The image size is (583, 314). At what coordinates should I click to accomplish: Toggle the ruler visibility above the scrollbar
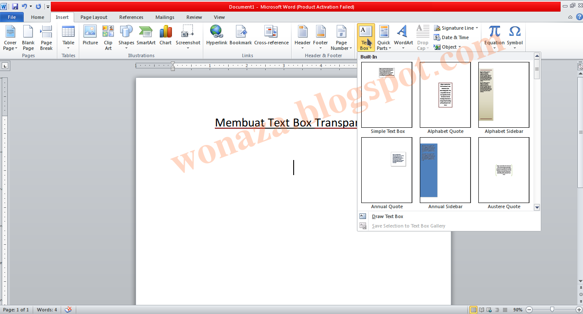[x=580, y=66]
